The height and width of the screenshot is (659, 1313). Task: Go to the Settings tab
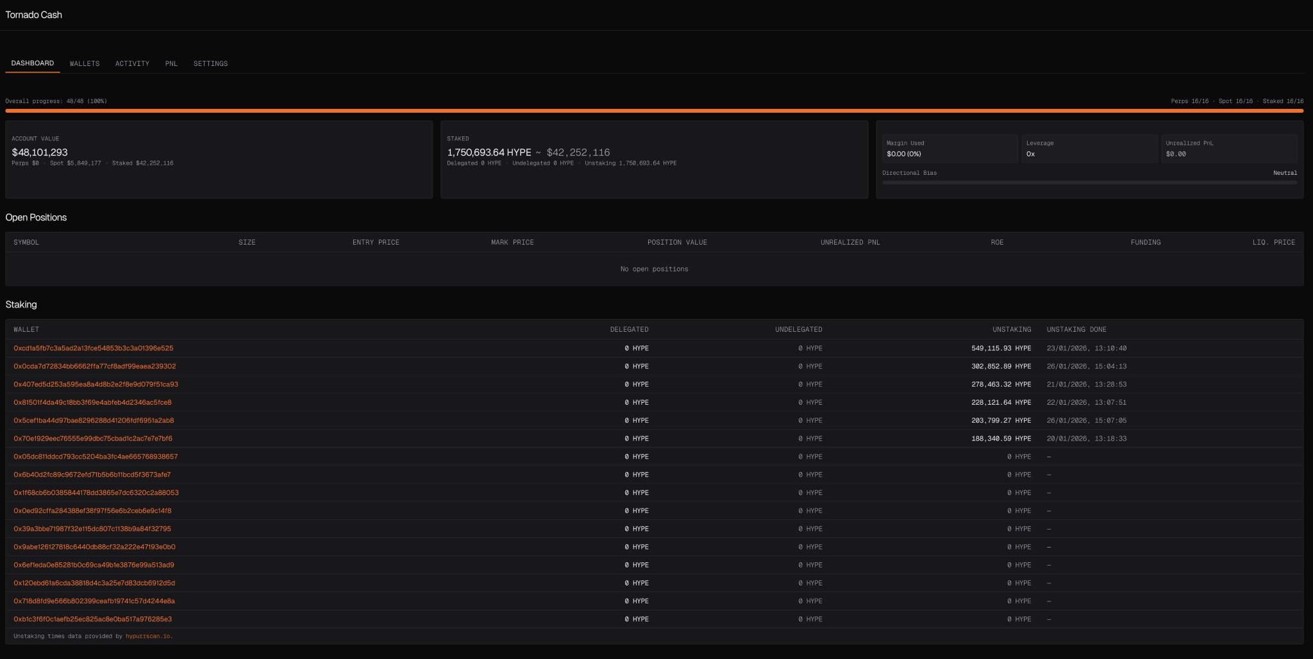(x=210, y=63)
